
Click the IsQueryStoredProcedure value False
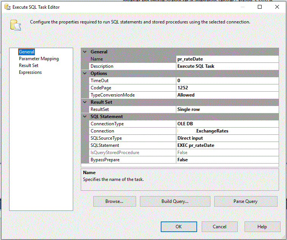click(x=227, y=153)
